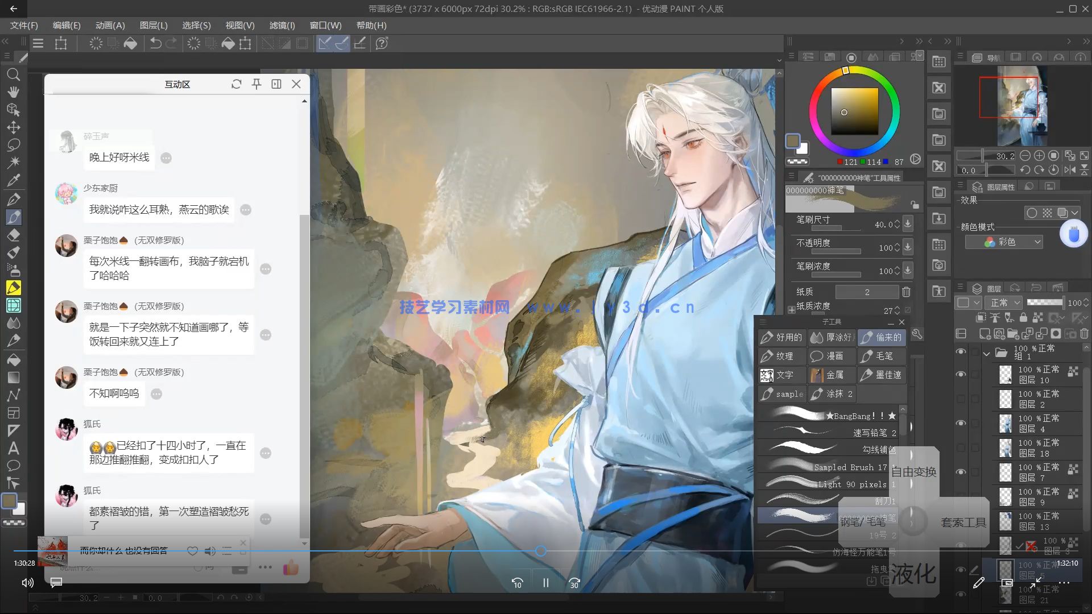Image resolution: width=1092 pixels, height=614 pixels.
Task: Pause the video playback
Action: [545, 583]
